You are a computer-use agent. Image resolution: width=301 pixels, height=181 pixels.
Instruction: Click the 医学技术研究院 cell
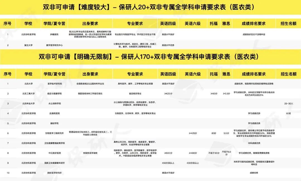[55, 84]
